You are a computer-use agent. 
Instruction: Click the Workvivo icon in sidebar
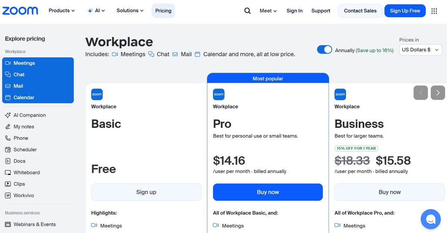[8, 195]
